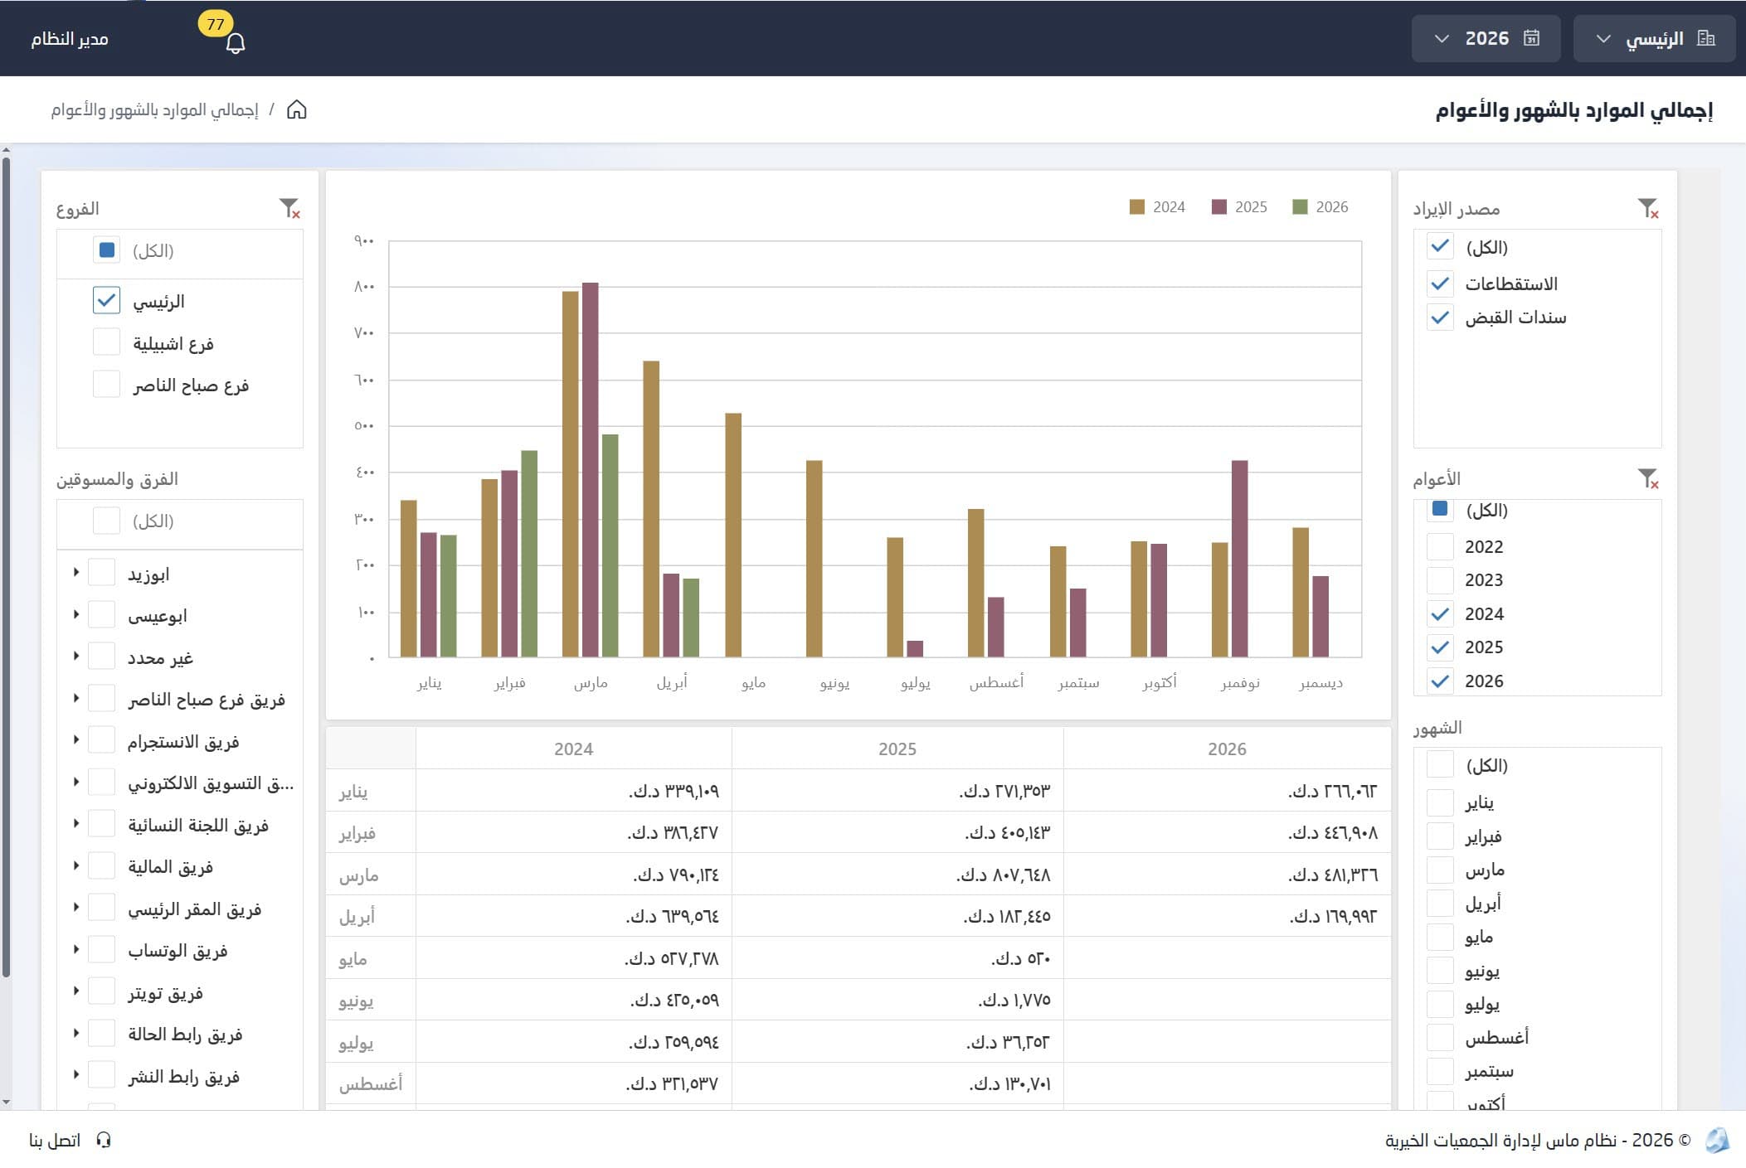Viewport: 1746px width, 1168px height.
Task: Uncheck the سندات القبض checkbox
Action: pyautogui.click(x=1440, y=317)
